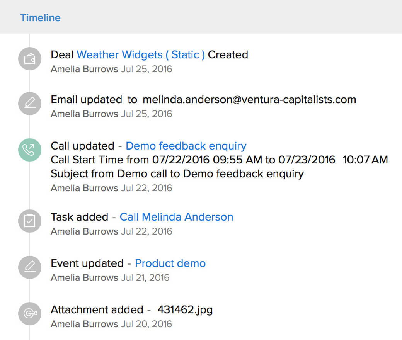402x340 pixels.
Task: Click the pencil icon beside Event updated
Action: [30, 267]
